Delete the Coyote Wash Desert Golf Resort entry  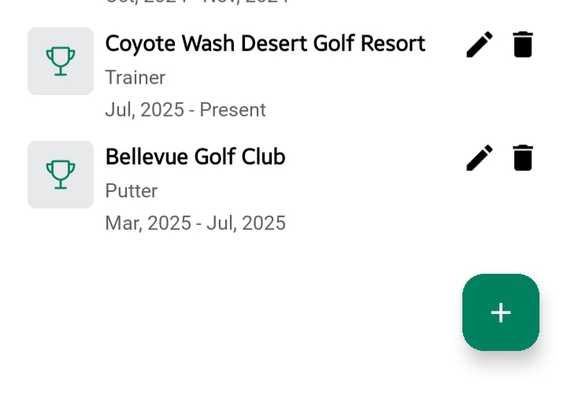(523, 45)
